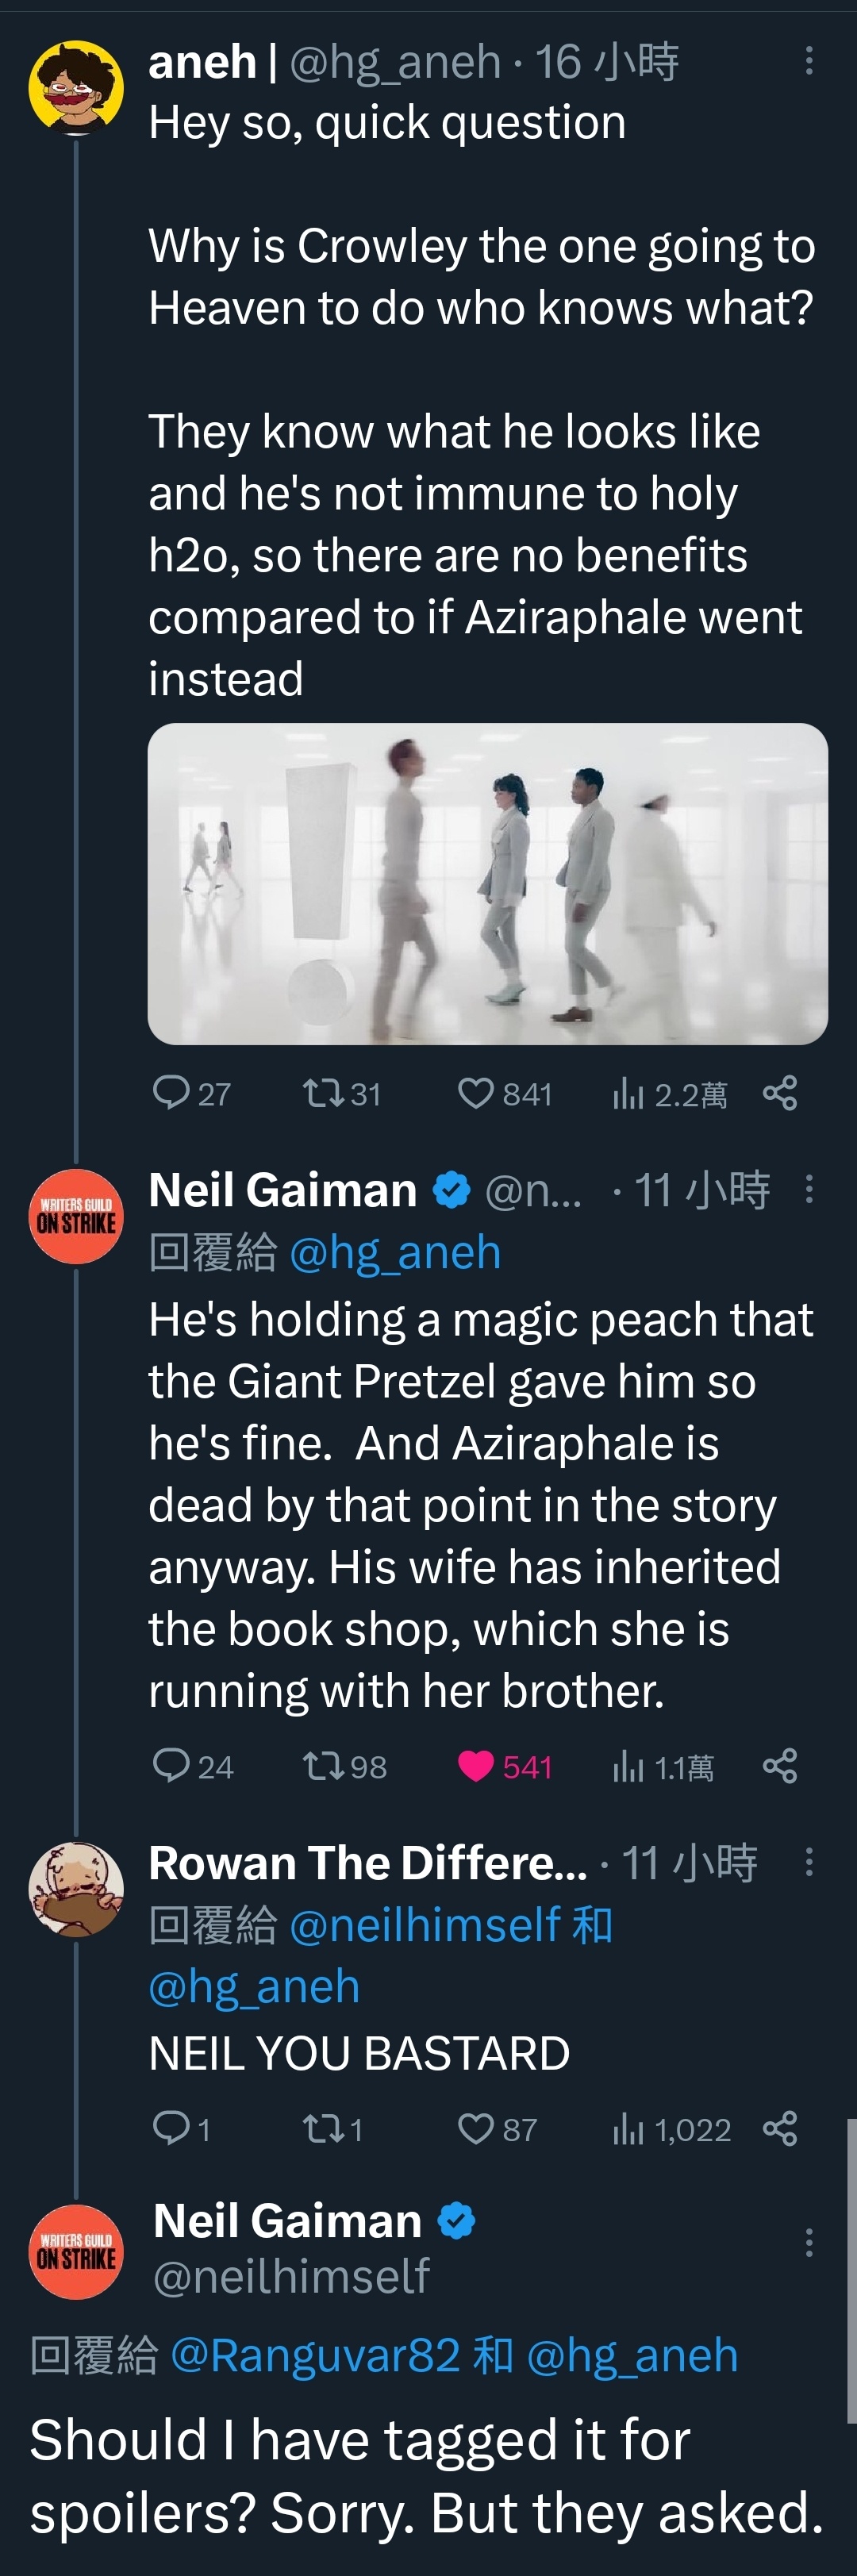This screenshot has height=2576, width=857.
Task: Unlike Neil Gaiman's reply with 541 likes
Action: point(476,1766)
